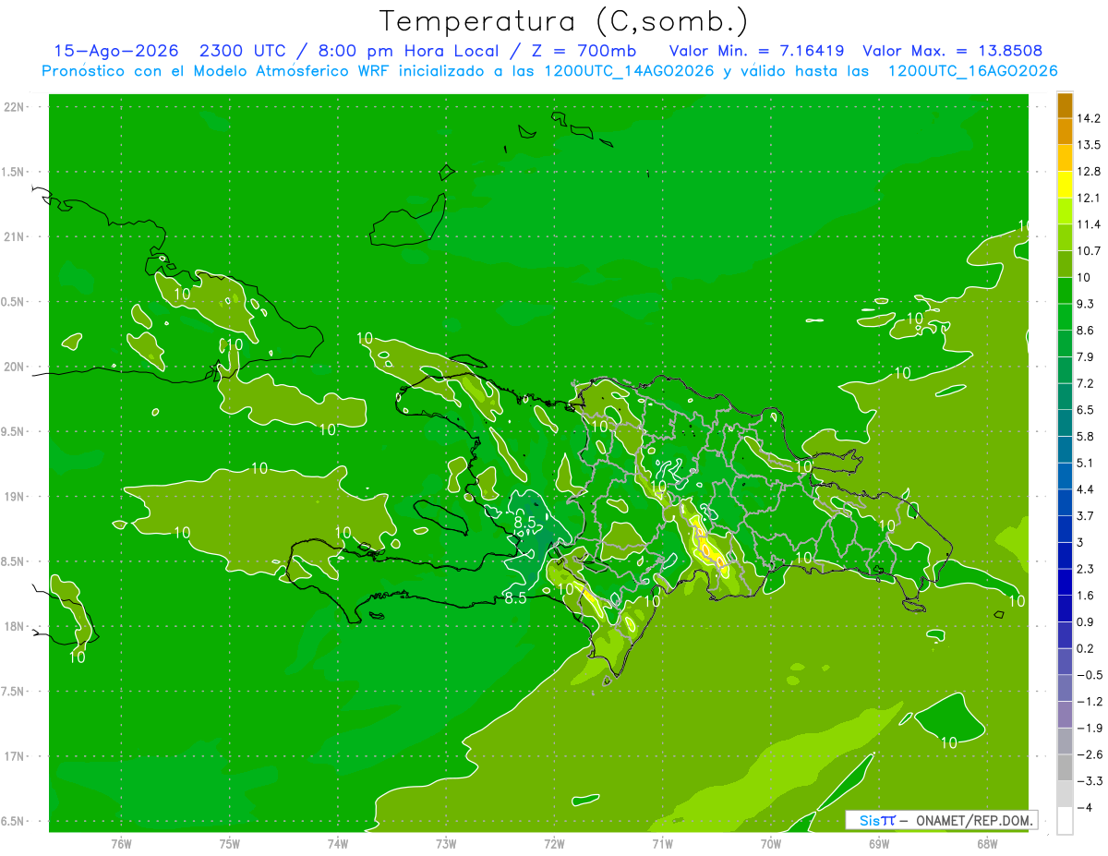Image resolution: width=1108 pixels, height=856 pixels.
Task: Click the colorbar label '13.5'
Action: click(1089, 145)
